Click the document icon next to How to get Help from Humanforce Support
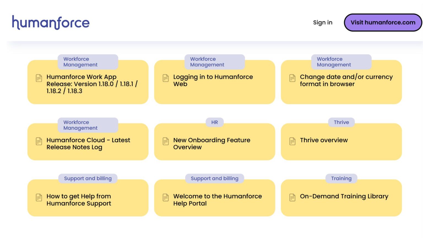423x238 pixels. (x=39, y=198)
